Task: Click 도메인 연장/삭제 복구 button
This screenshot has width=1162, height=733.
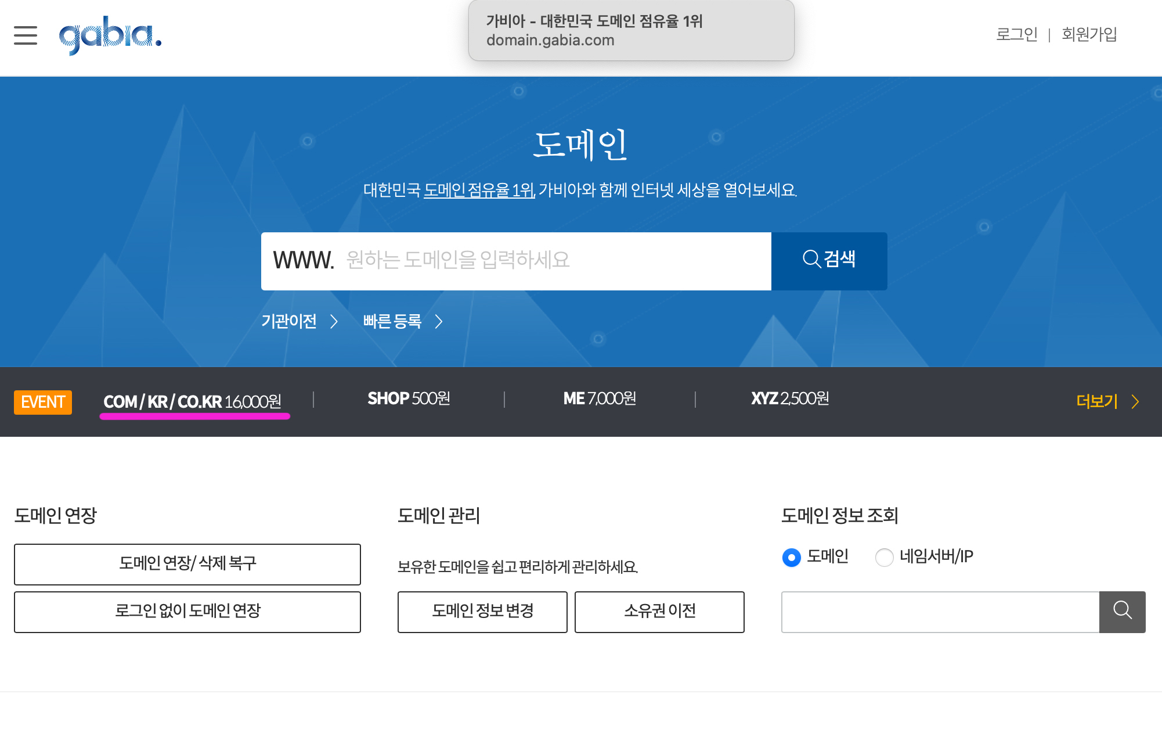Action: (x=187, y=564)
